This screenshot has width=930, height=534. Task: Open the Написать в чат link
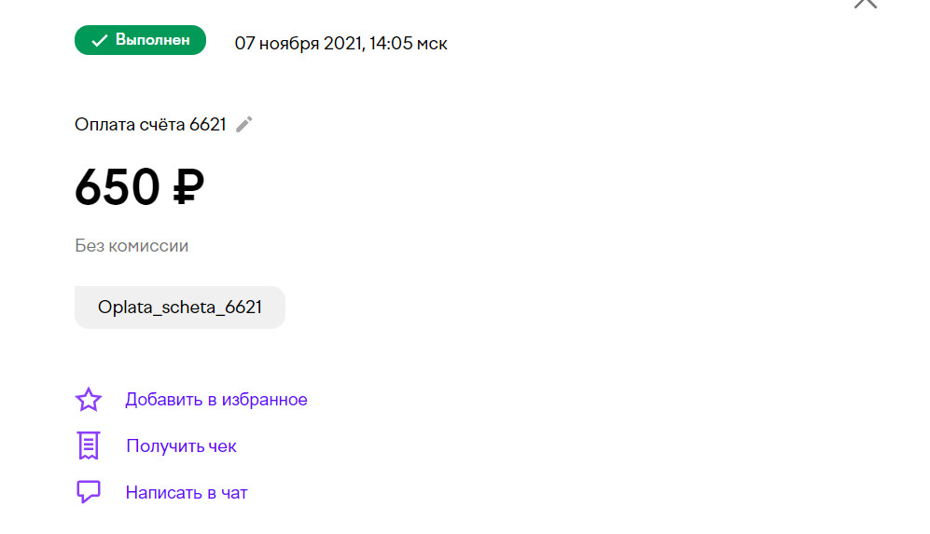[187, 492]
